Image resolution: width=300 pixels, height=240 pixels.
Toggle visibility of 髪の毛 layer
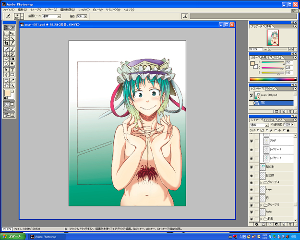pyautogui.click(x=252, y=167)
